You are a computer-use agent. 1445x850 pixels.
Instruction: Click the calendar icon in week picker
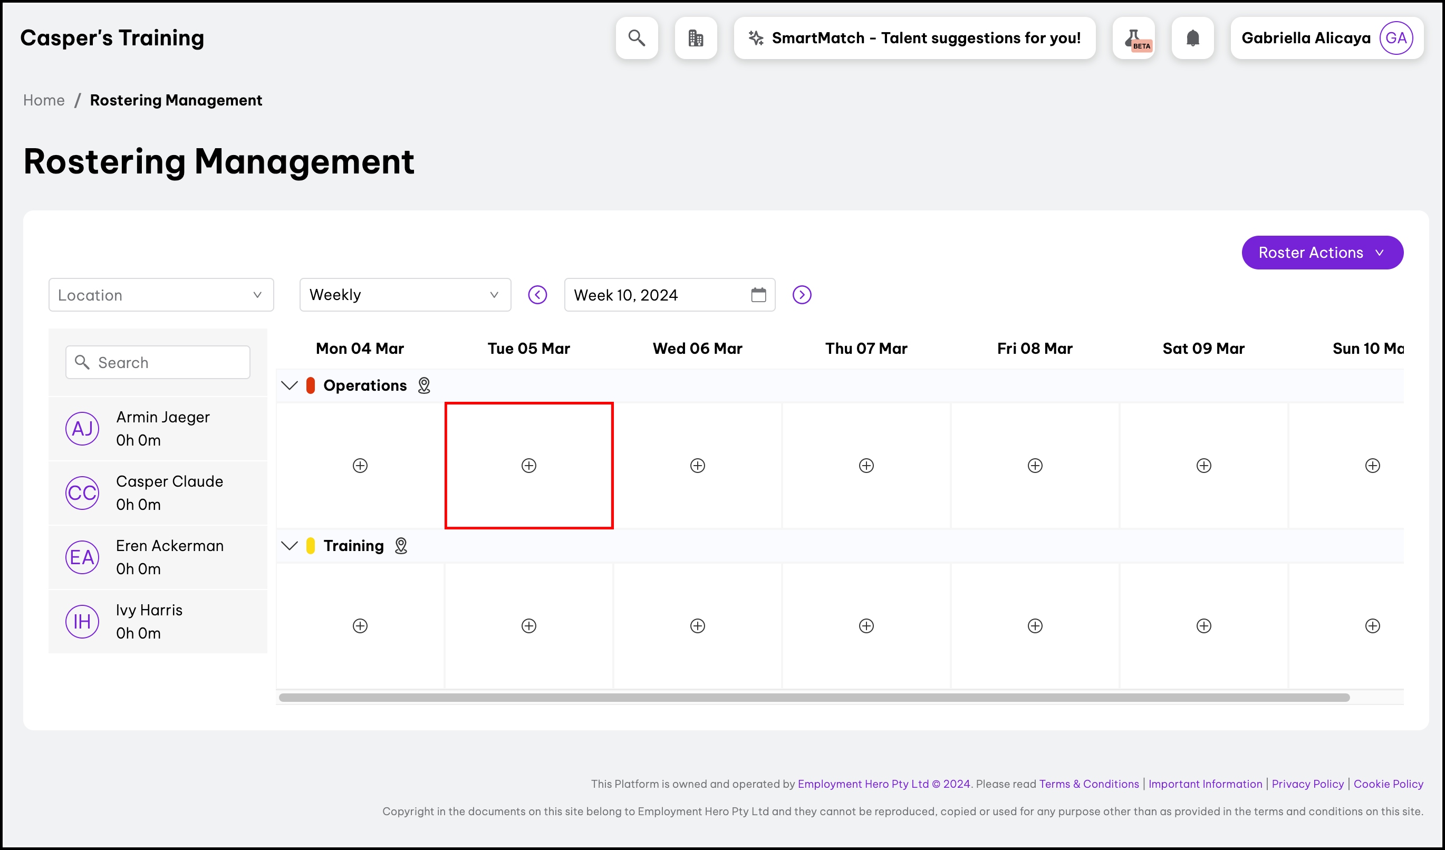[x=758, y=295]
